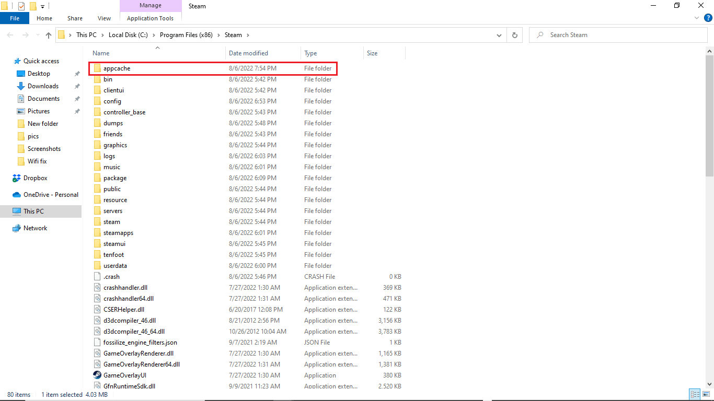Switch to the Home ribbon tab

tap(44, 18)
